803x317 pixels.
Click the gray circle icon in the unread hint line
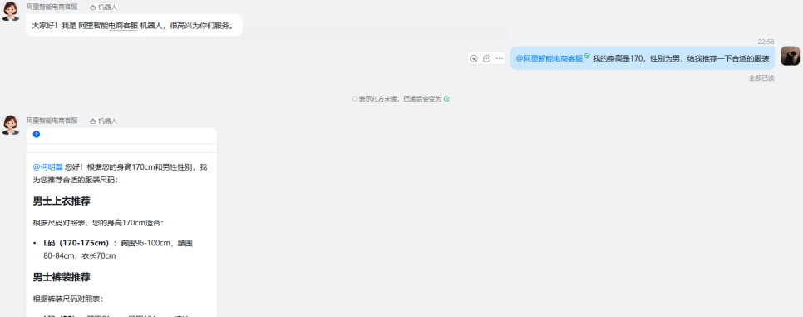tap(354, 98)
